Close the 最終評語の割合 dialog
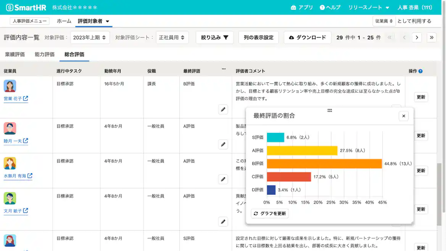446x251 pixels. point(403,116)
